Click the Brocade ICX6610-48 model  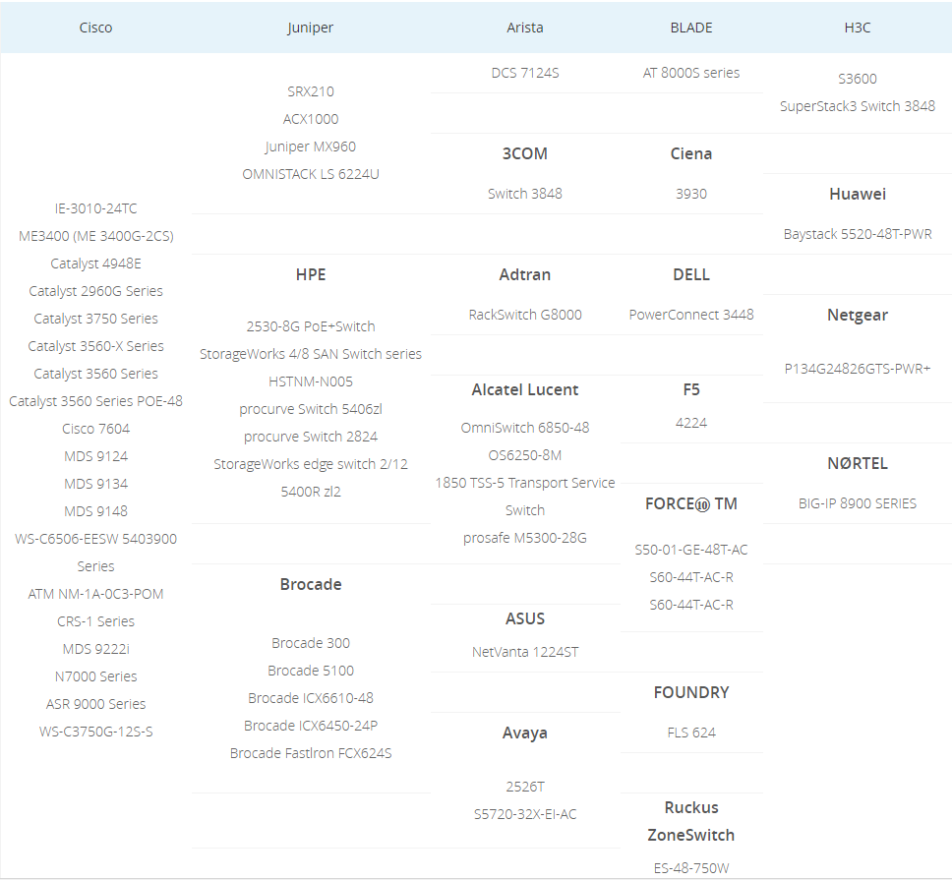310,698
